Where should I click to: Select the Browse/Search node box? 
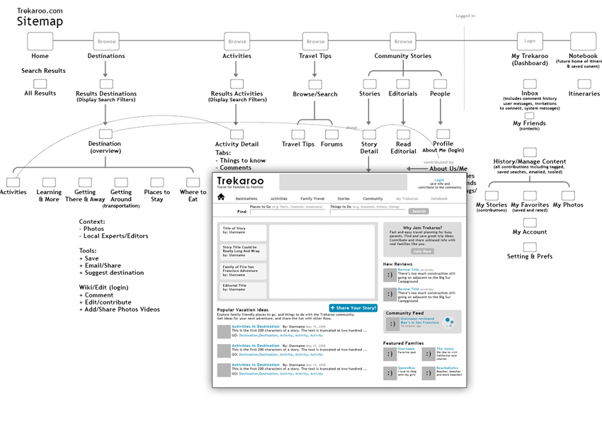tap(315, 84)
